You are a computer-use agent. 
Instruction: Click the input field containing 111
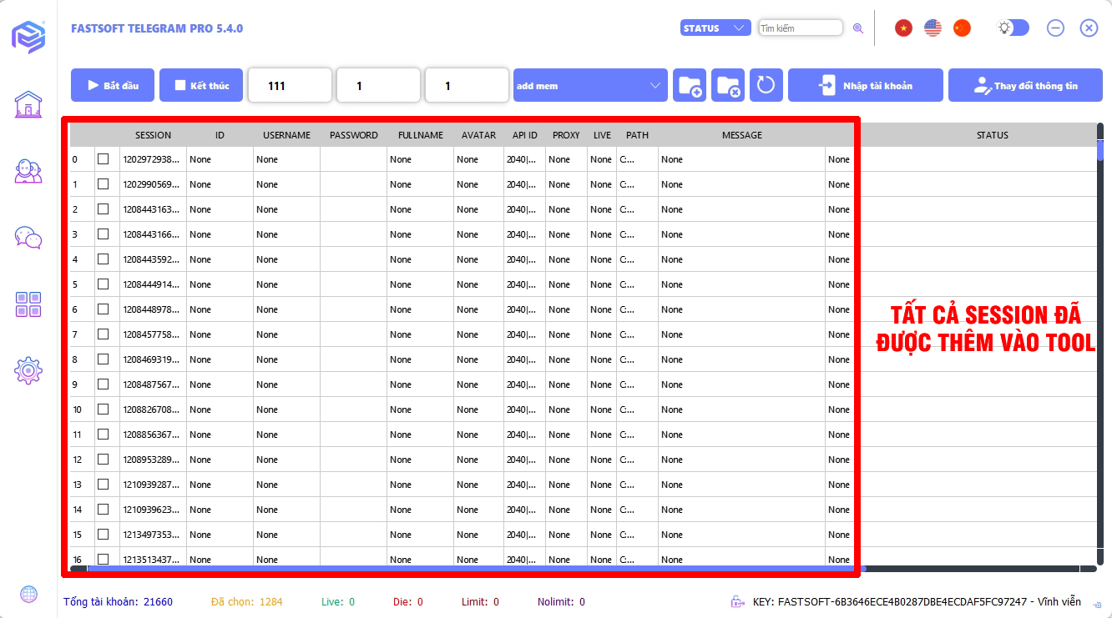[290, 85]
